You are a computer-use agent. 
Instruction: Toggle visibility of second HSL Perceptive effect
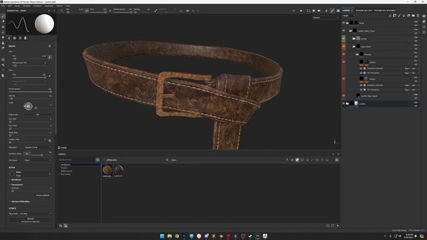click(361, 89)
